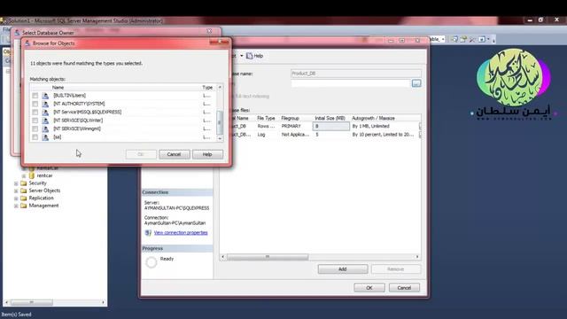The height and width of the screenshot is (319, 567).
Task: Click Add in New Database dialog
Action: [x=343, y=269]
